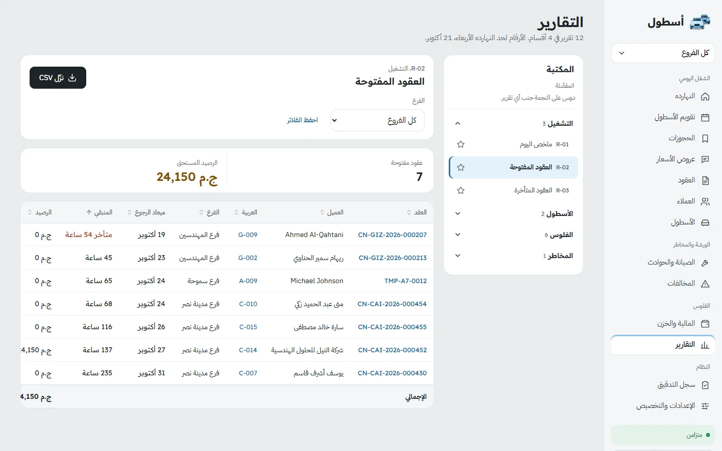
Task: Click the car icon for الأسطول in sidebar
Action: point(705,222)
